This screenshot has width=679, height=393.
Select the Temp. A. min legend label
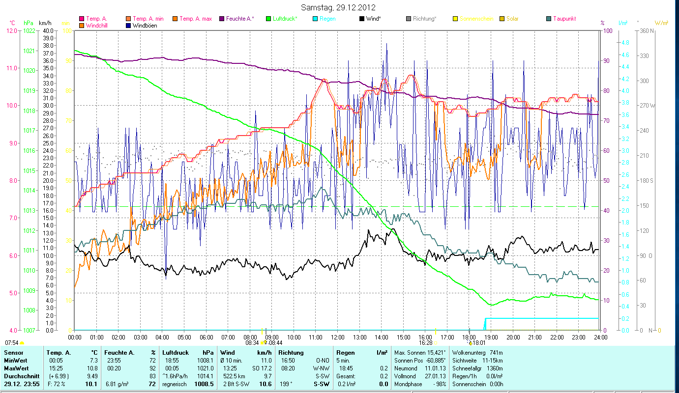coord(148,19)
